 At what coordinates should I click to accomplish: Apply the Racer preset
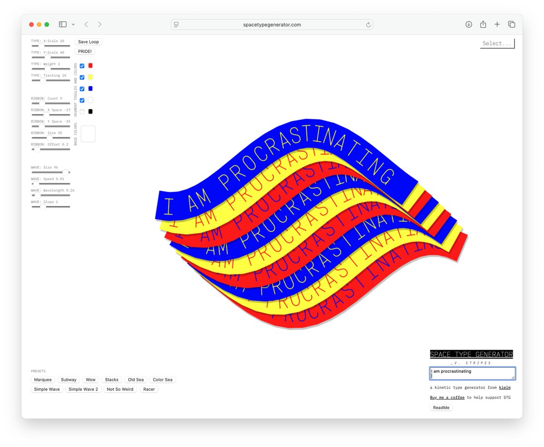point(149,389)
